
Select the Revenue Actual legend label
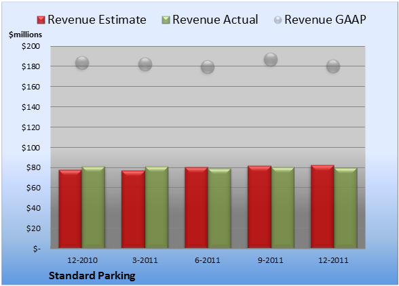point(215,20)
